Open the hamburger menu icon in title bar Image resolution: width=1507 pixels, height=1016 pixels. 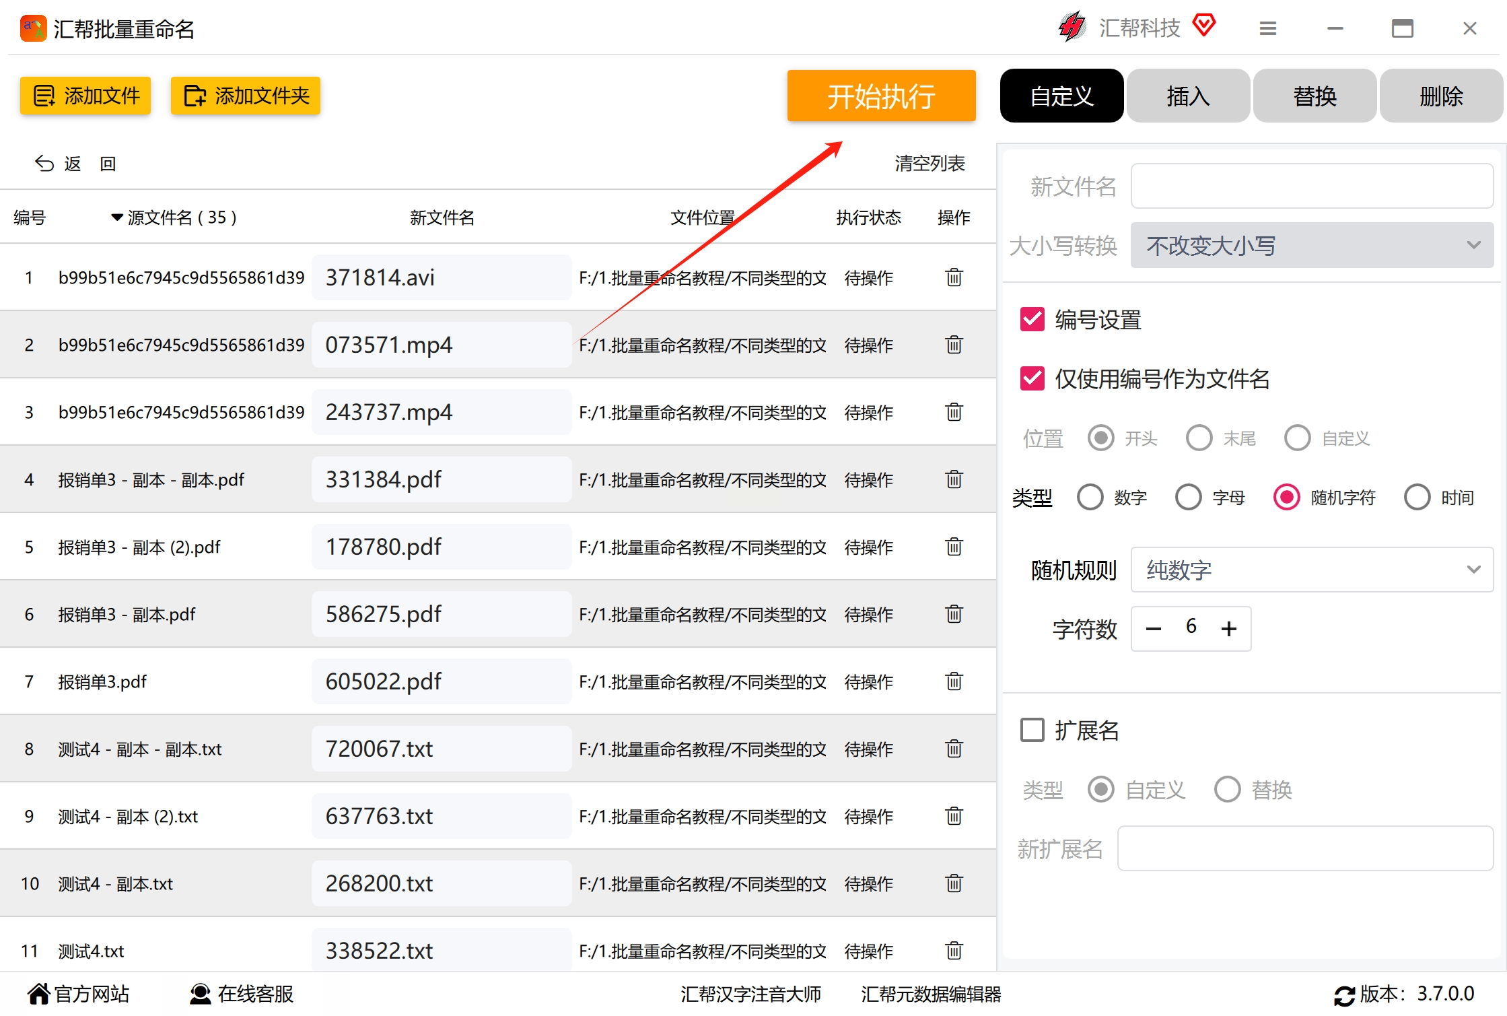click(1268, 28)
